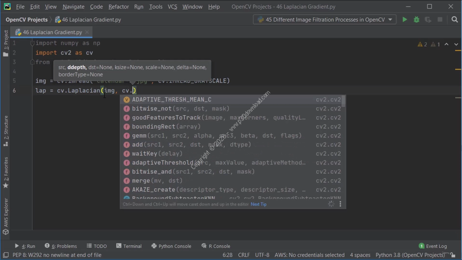The image size is (462, 260).
Task: Open the Help menu
Action: pyautogui.click(x=214, y=6)
